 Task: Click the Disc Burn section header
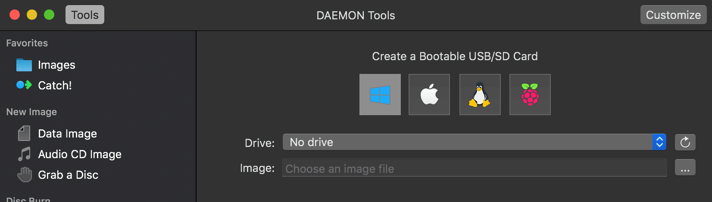(x=28, y=199)
